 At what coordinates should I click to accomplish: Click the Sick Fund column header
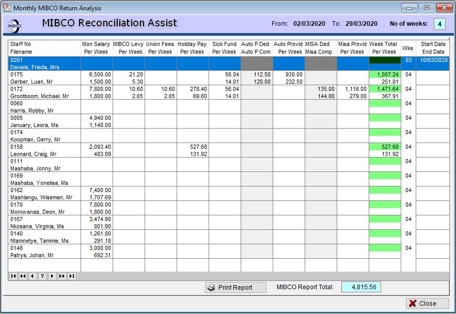224,48
